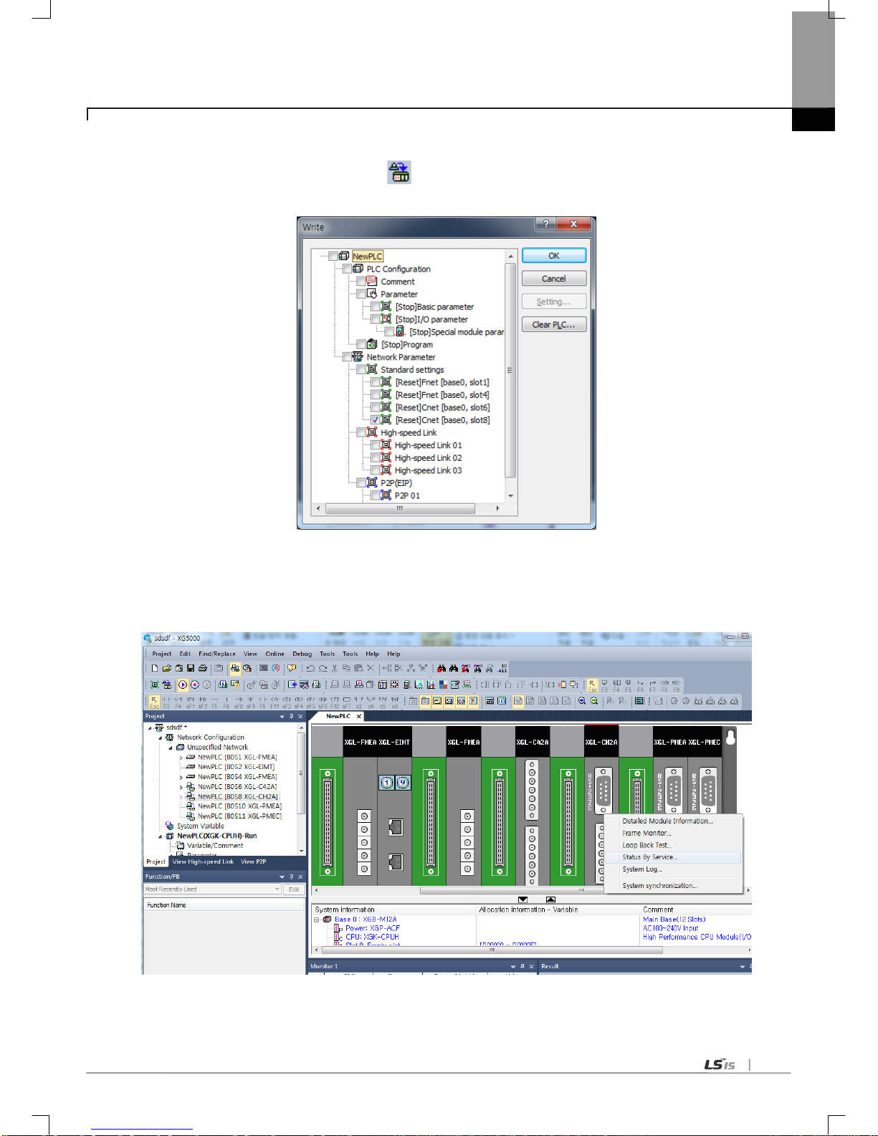Click OK in the Write dialog

pos(554,256)
